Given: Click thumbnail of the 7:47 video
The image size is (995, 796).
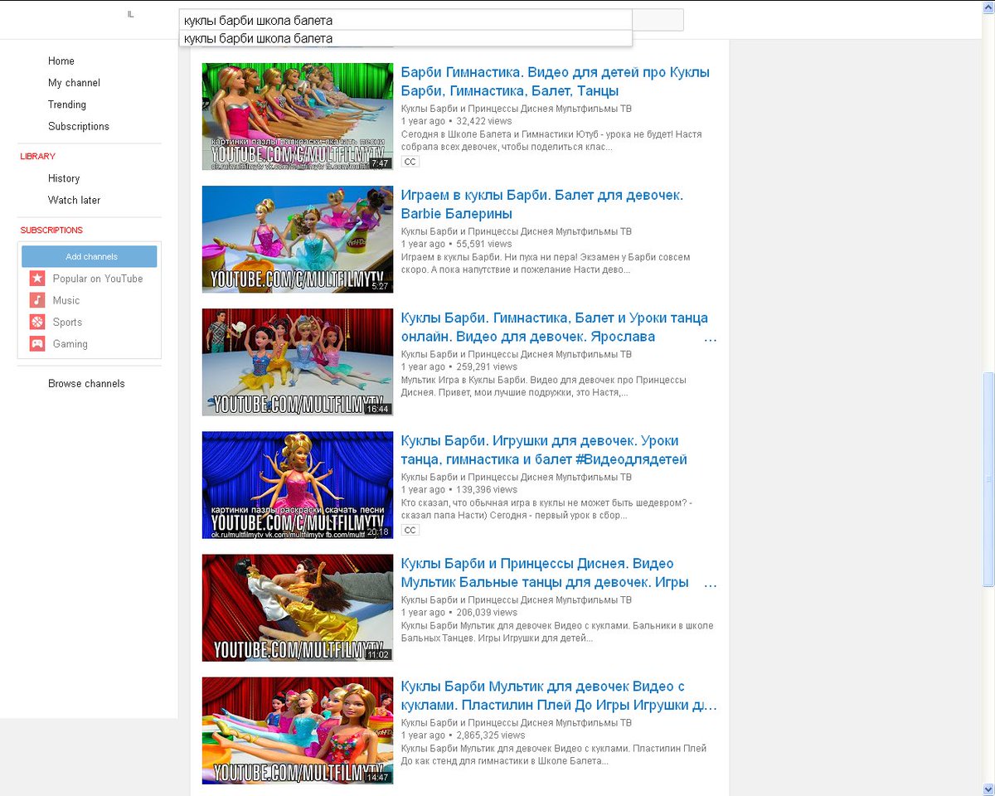Looking at the screenshot, I should tap(298, 116).
